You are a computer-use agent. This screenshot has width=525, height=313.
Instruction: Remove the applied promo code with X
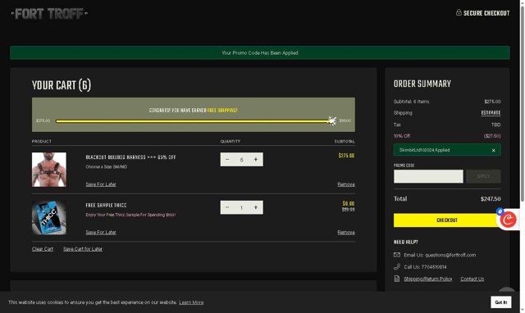pyautogui.click(x=493, y=150)
